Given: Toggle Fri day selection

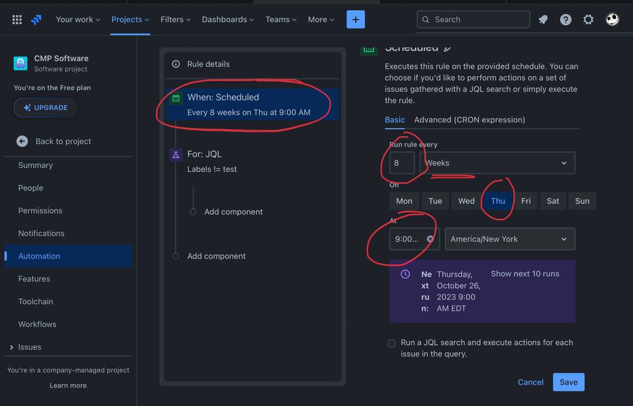Looking at the screenshot, I should 526,201.
